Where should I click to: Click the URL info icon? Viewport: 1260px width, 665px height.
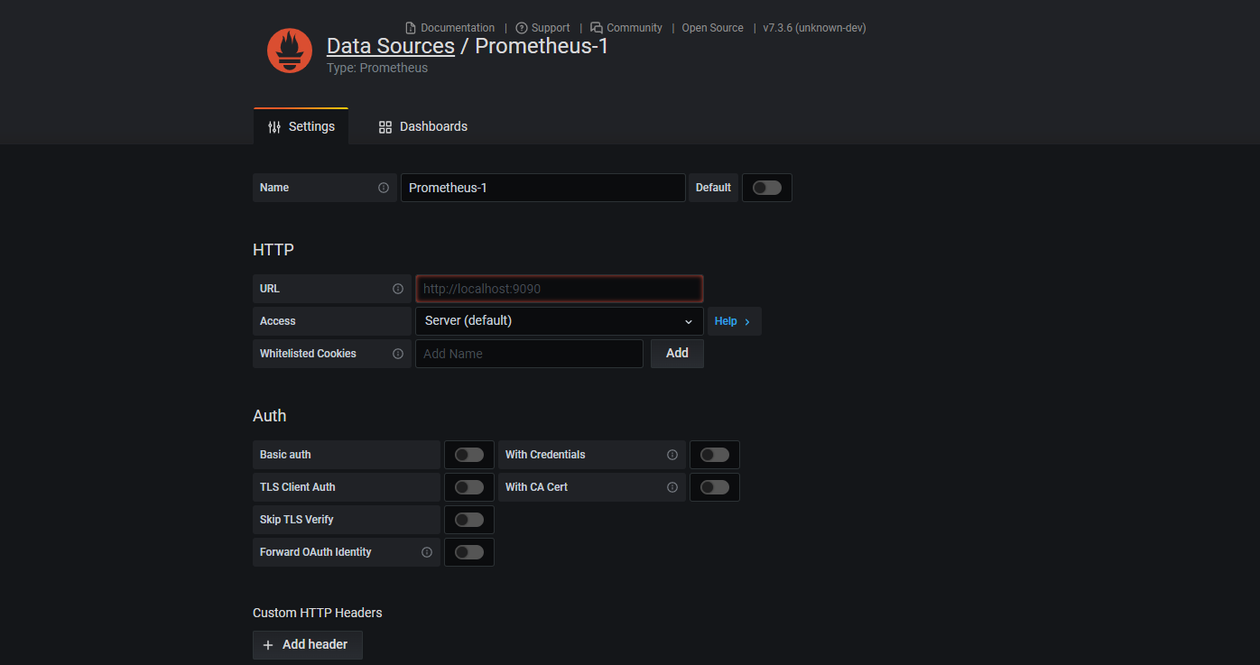tap(398, 289)
